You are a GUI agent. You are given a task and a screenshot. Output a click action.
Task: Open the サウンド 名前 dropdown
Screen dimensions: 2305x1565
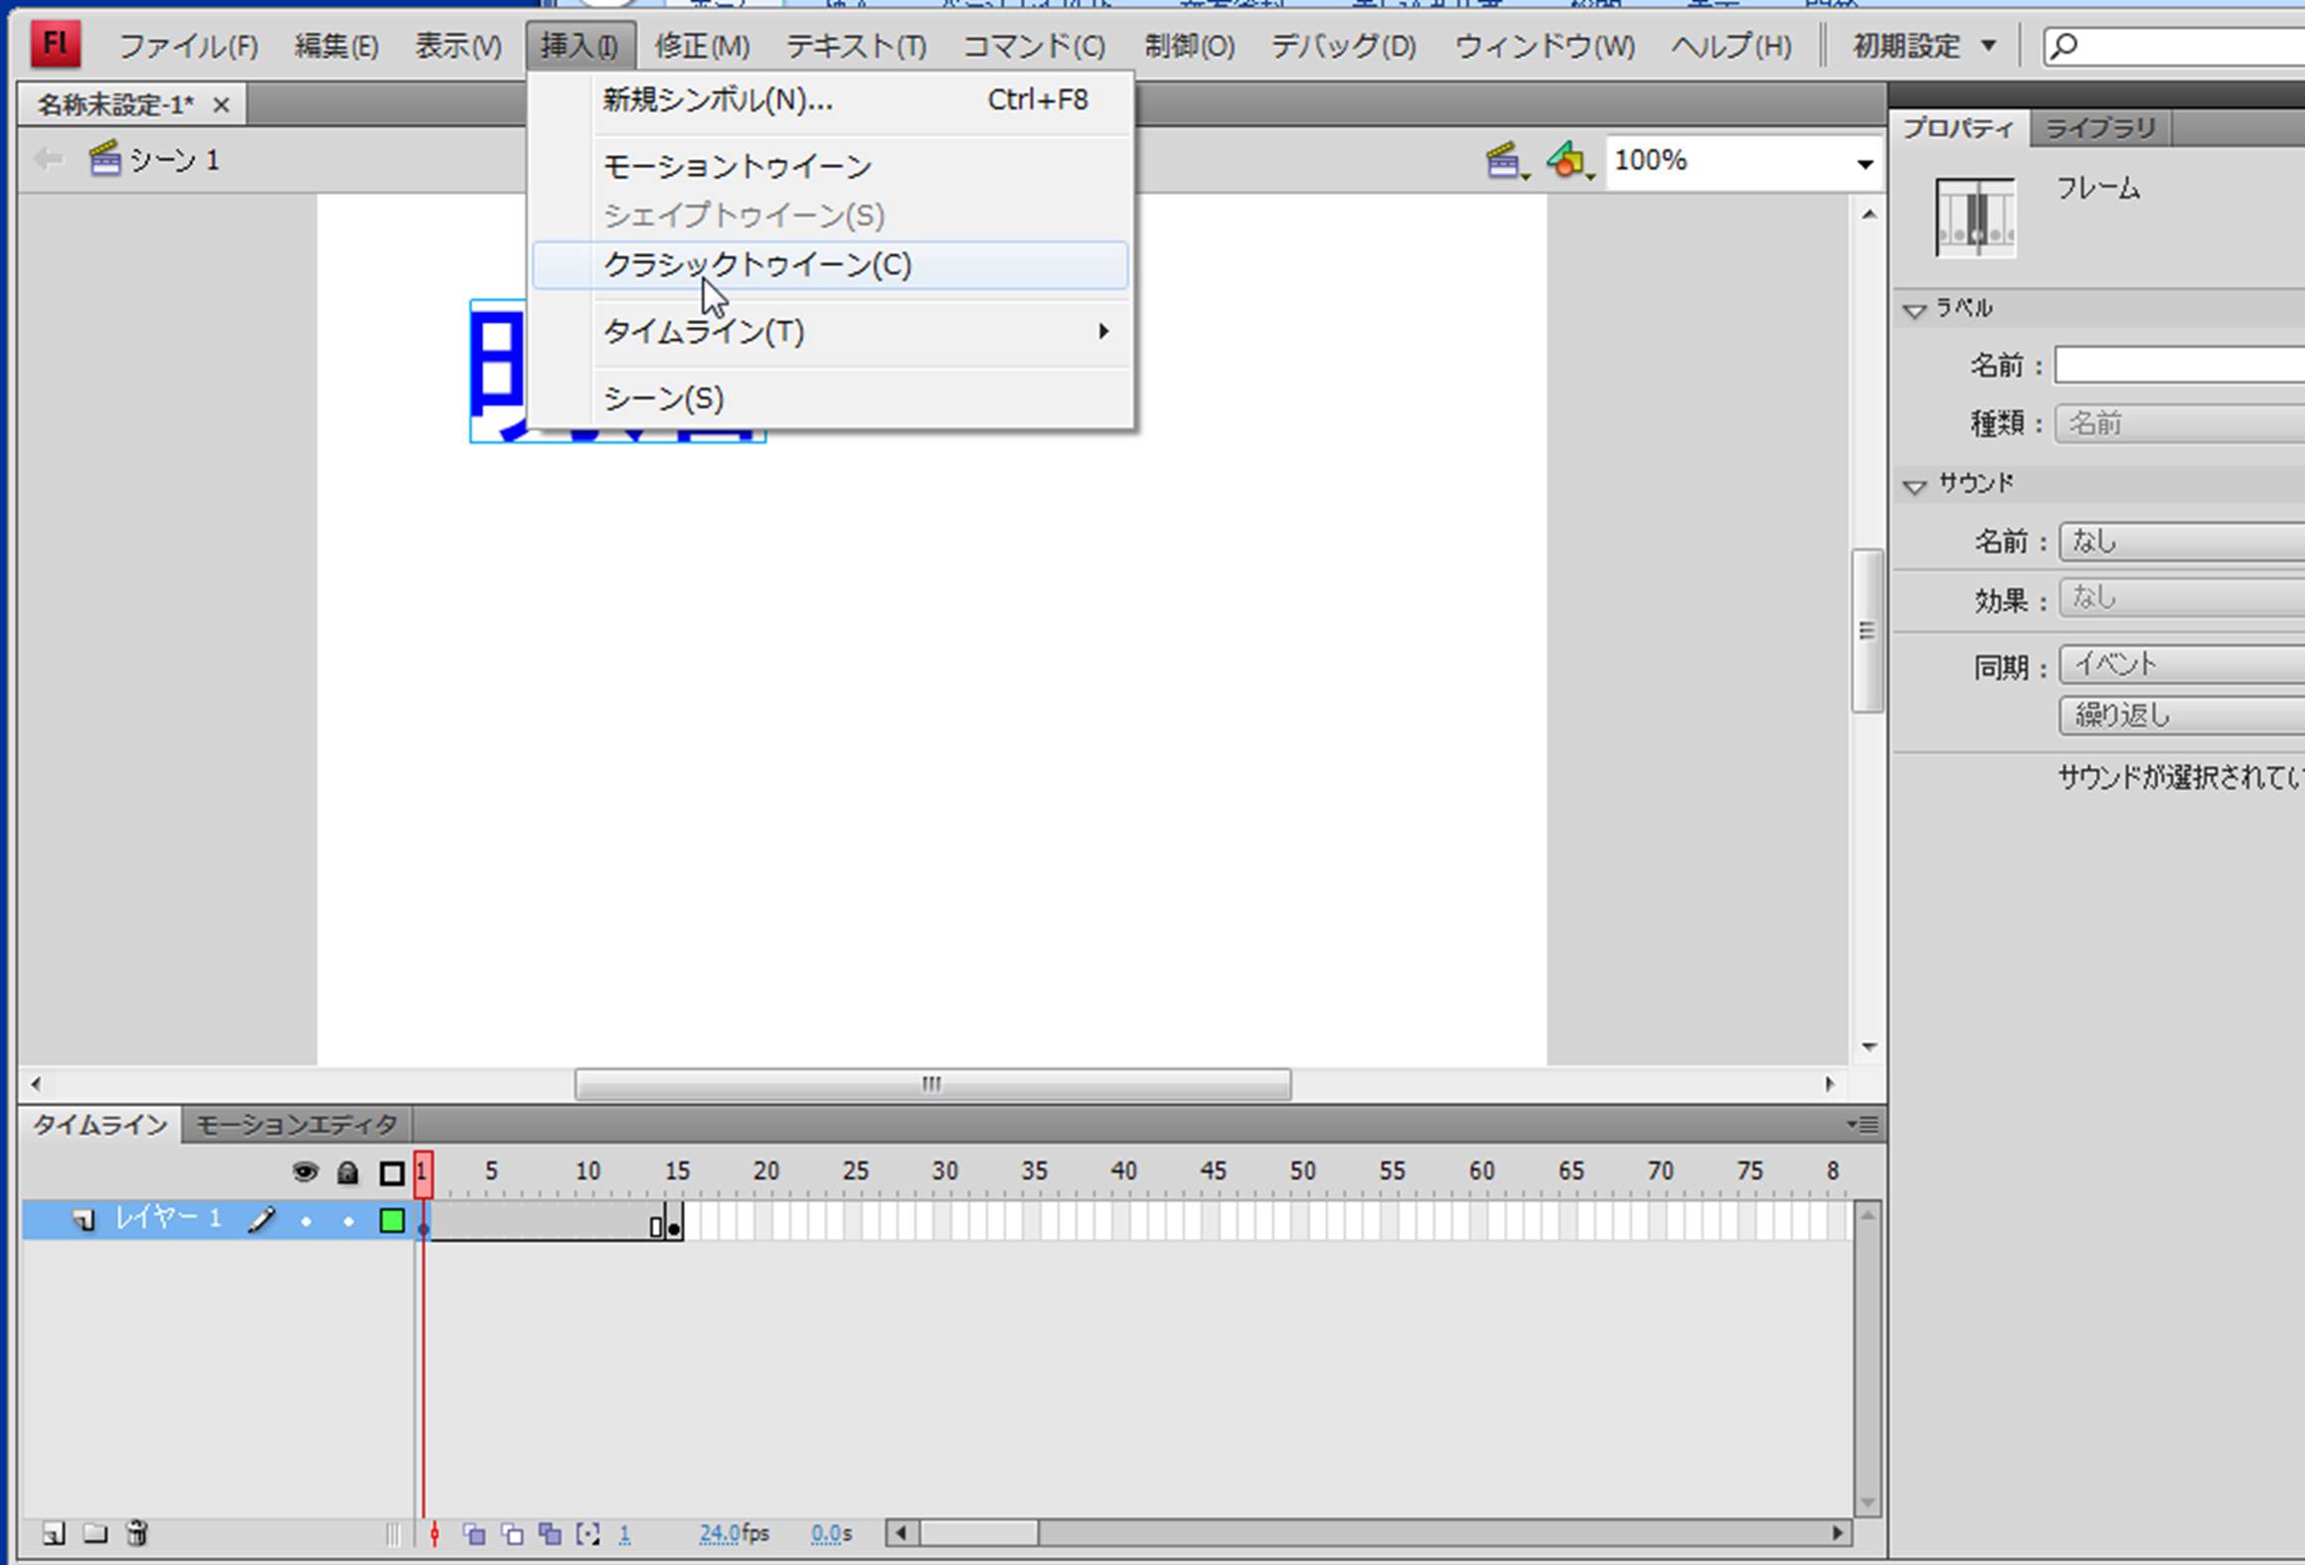(2179, 542)
